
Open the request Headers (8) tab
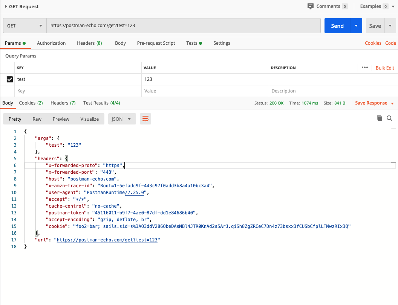[89, 43]
